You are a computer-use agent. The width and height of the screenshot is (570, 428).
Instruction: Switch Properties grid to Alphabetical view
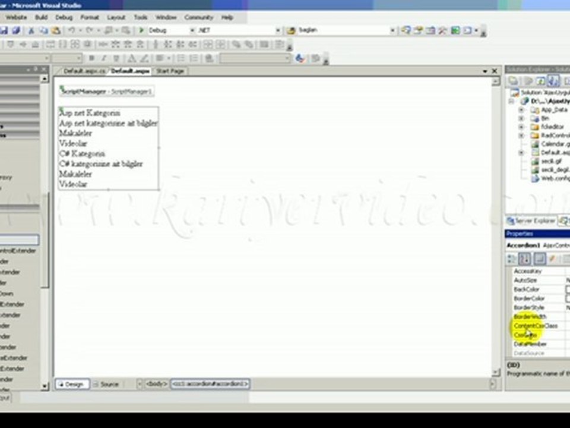click(524, 259)
